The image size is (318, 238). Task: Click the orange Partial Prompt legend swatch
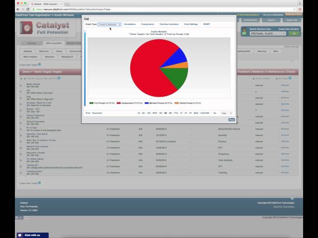tap(177, 103)
